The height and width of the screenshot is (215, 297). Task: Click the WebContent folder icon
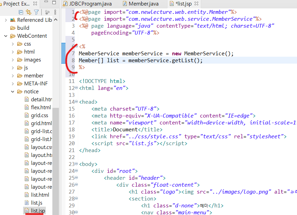coord(13,36)
